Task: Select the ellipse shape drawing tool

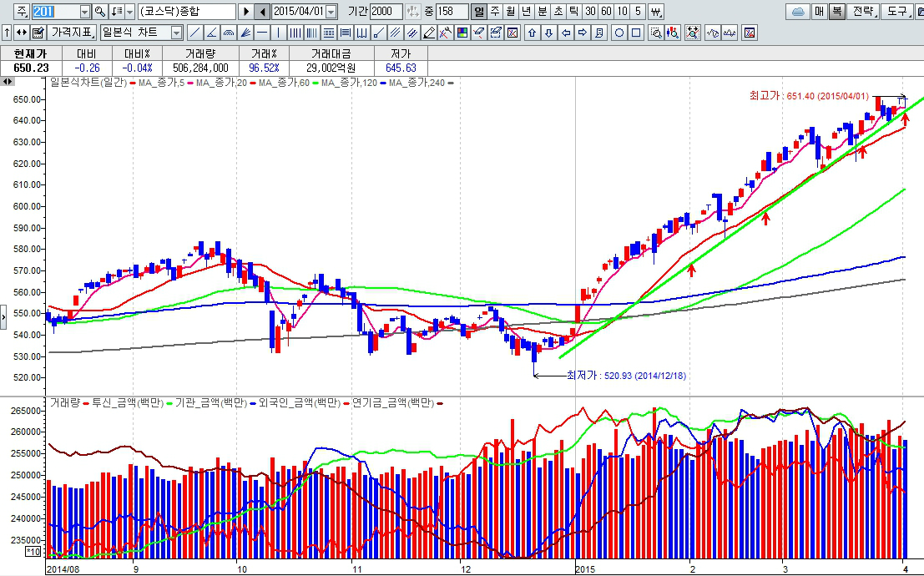Action: pyautogui.click(x=619, y=33)
